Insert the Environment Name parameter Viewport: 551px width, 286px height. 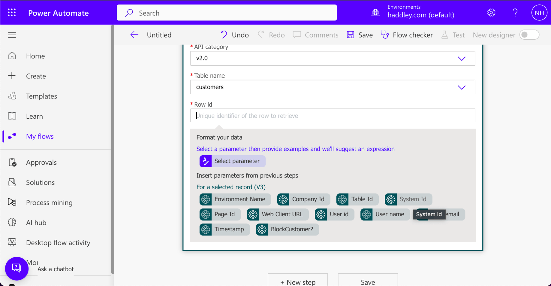click(235, 199)
